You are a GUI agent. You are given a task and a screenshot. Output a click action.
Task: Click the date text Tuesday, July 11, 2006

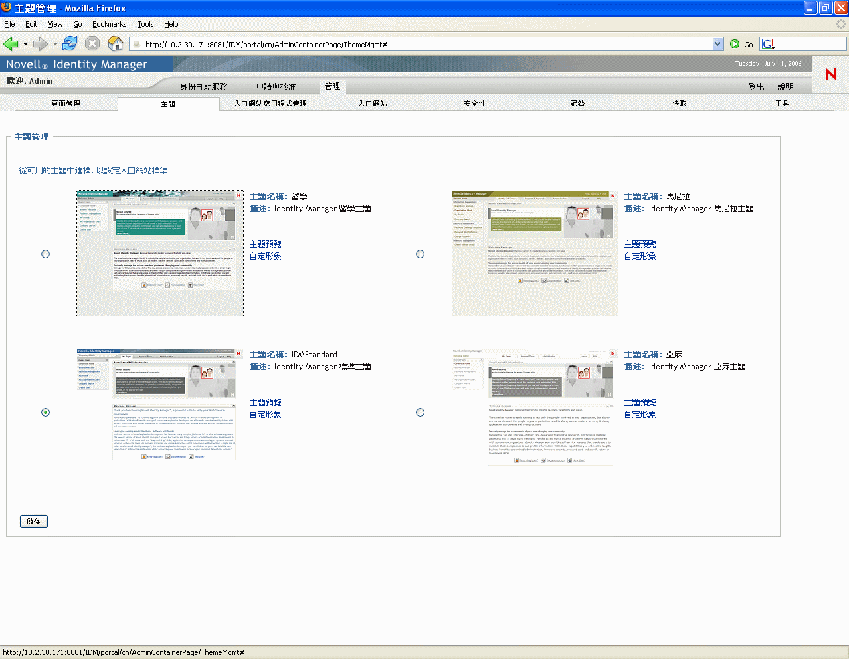768,64
